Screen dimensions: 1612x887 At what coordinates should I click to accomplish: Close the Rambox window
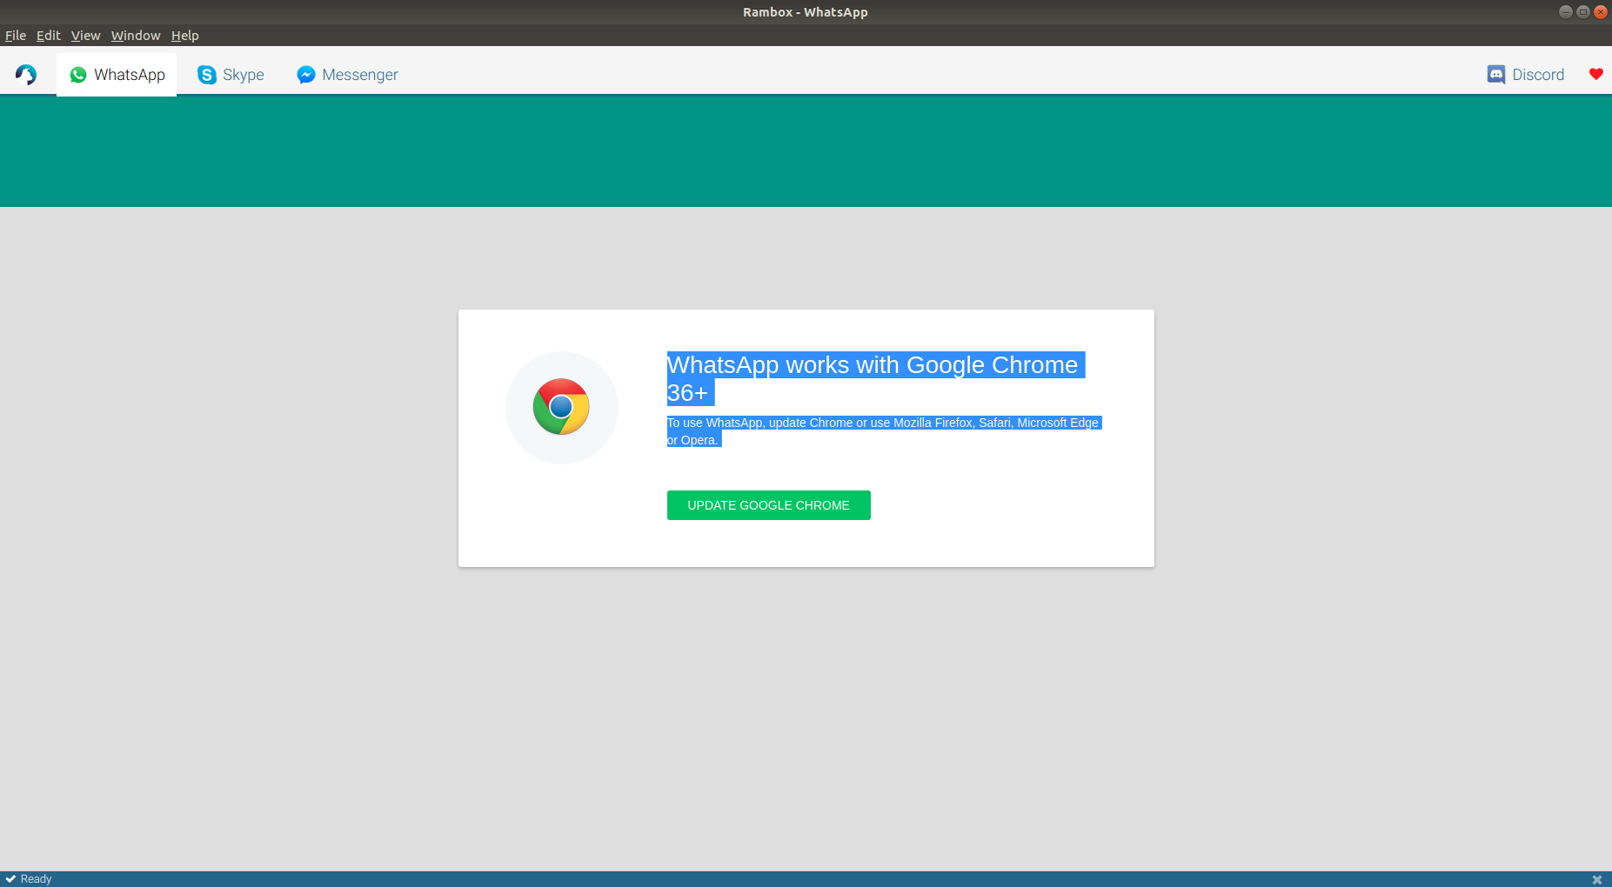(x=1600, y=11)
